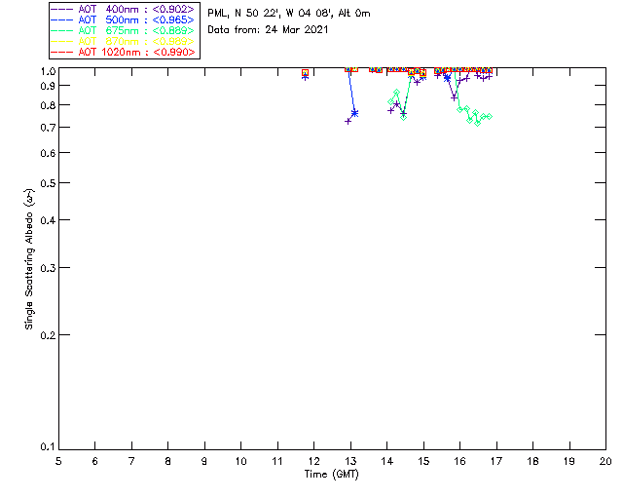
Task: Click the AOT 675nm legend entry
Action: click(x=123, y=30)
